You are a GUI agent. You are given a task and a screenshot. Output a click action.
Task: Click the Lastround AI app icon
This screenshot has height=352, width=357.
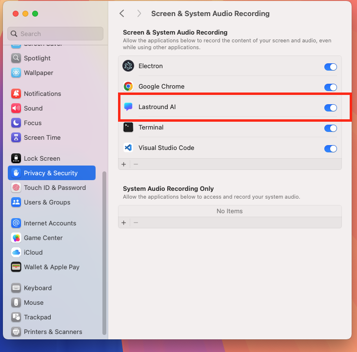[128, 107]
